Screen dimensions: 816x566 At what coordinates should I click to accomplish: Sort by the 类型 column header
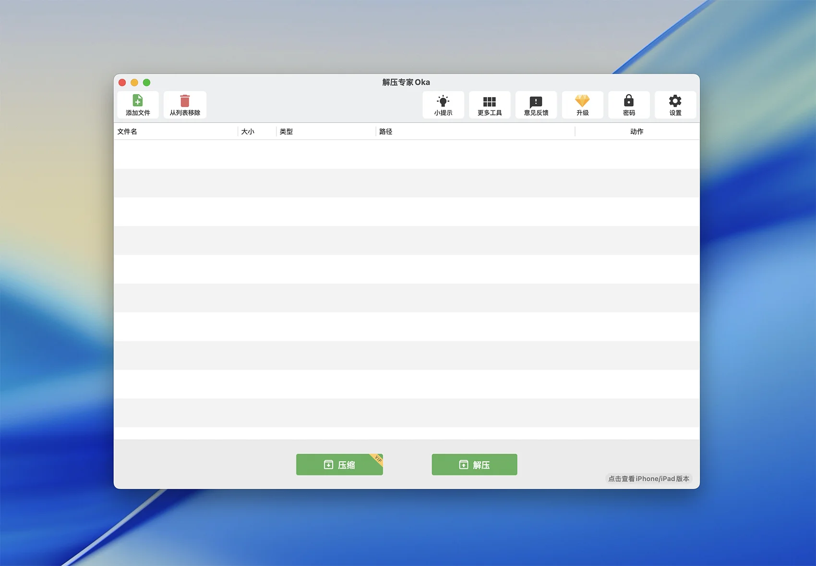pyautogui.click(x=286, y=132)
